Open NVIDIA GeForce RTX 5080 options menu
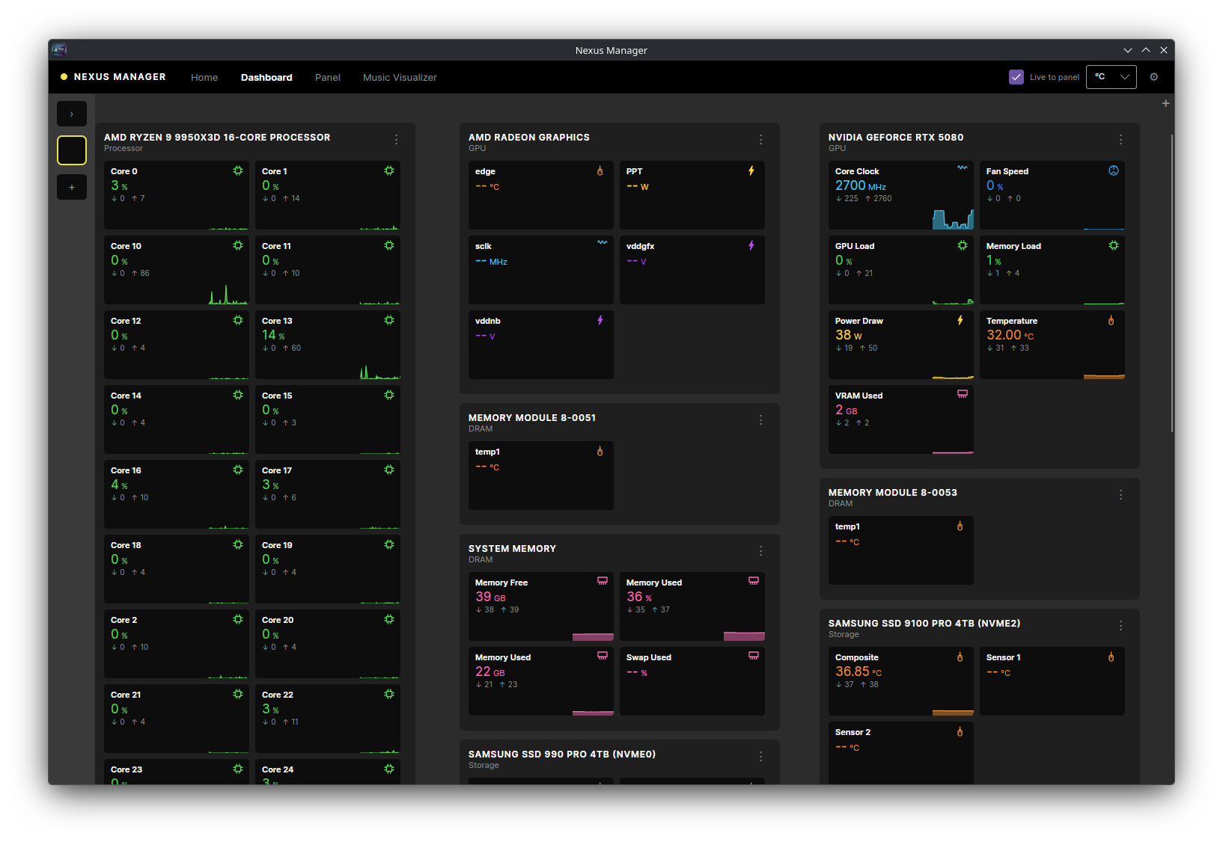This screenshot has width=1223, height=842. click(1120, 140)
